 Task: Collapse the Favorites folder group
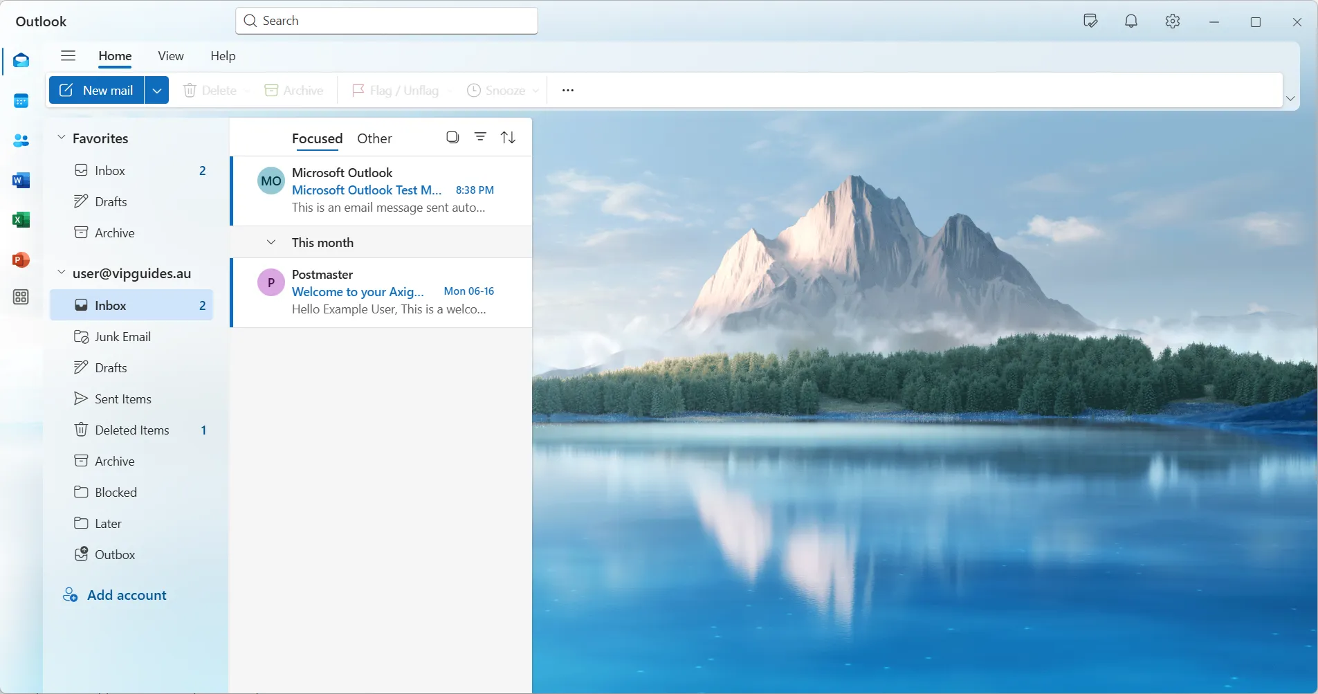pyautogui.click(x=62, y=138)
